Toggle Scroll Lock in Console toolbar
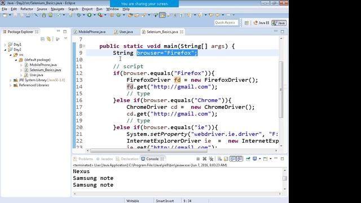 click(226, 159)
